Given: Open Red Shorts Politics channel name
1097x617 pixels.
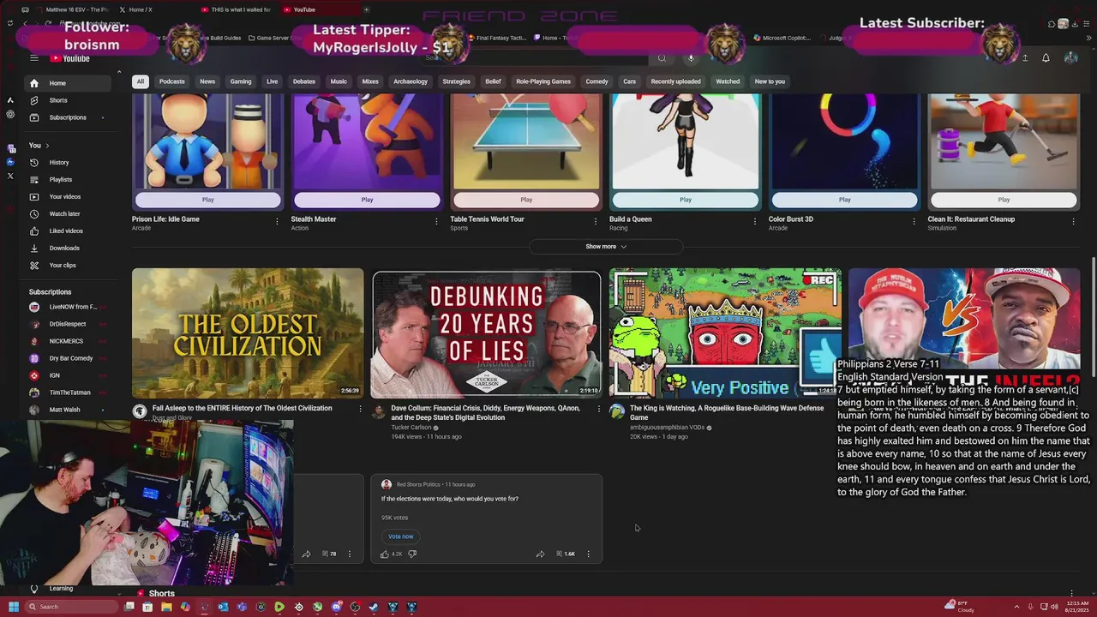Looking at the screenshot, I should click(418, 485).
